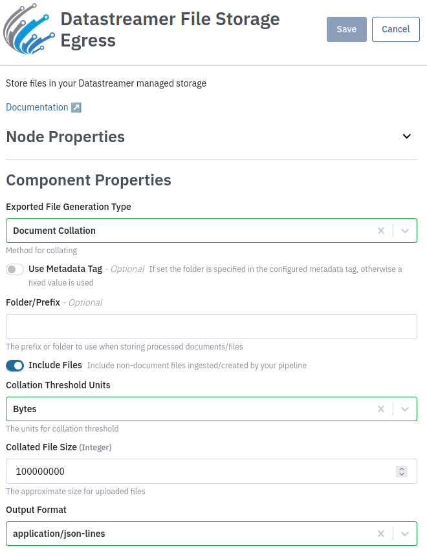Click the Use Metadata Tag label
This screenshot has width=427, height=553.
65,269
